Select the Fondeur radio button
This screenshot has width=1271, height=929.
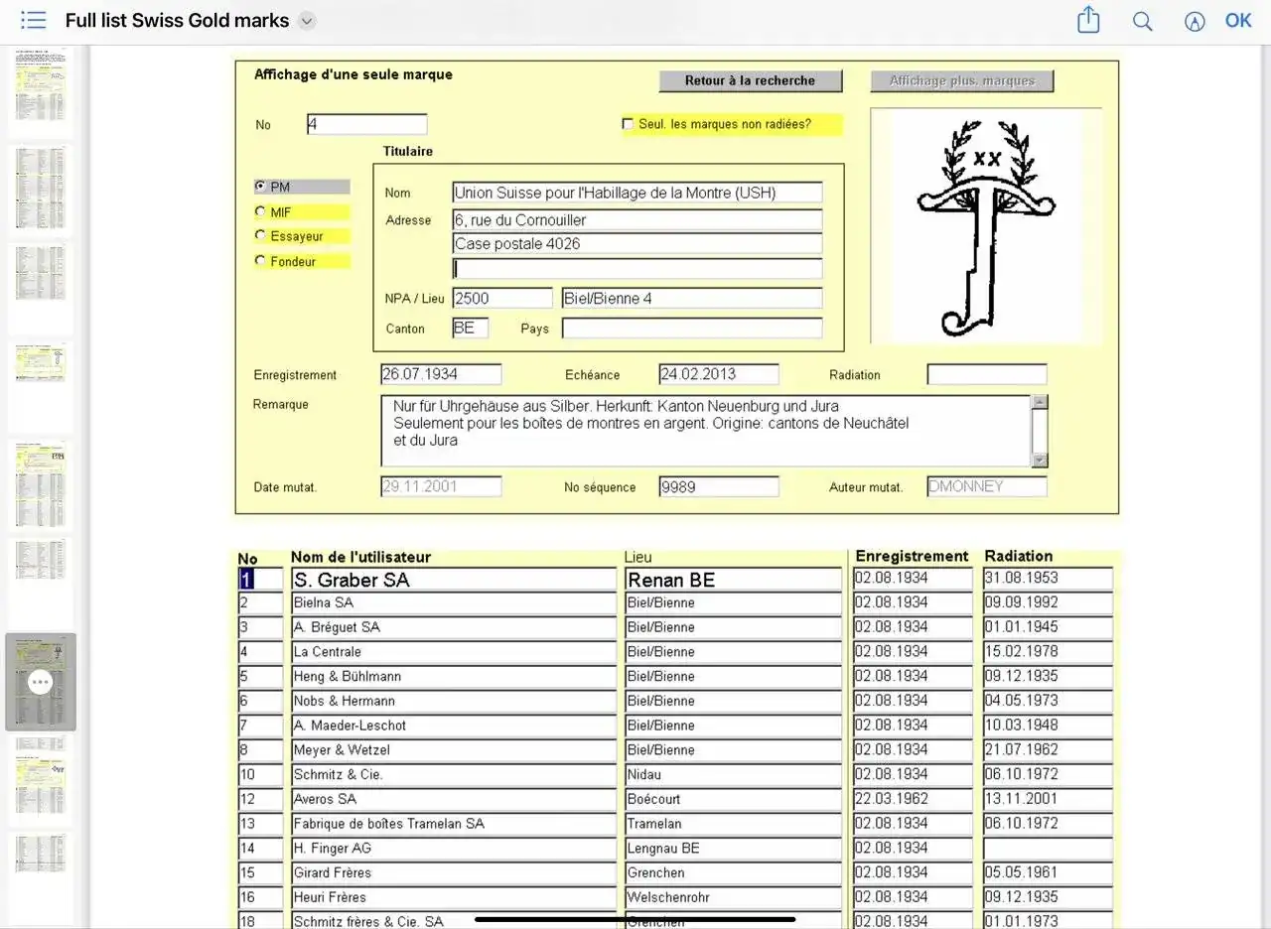click(x=261, y=261)
